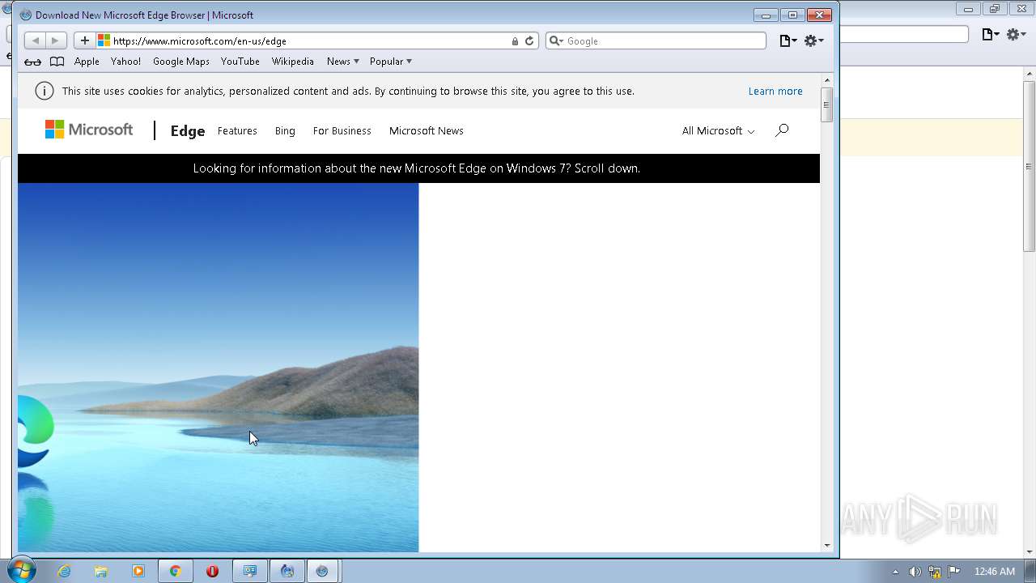Go back with the Safari back arrow
The image size is (1036, 583).
[x=35, y=40]
